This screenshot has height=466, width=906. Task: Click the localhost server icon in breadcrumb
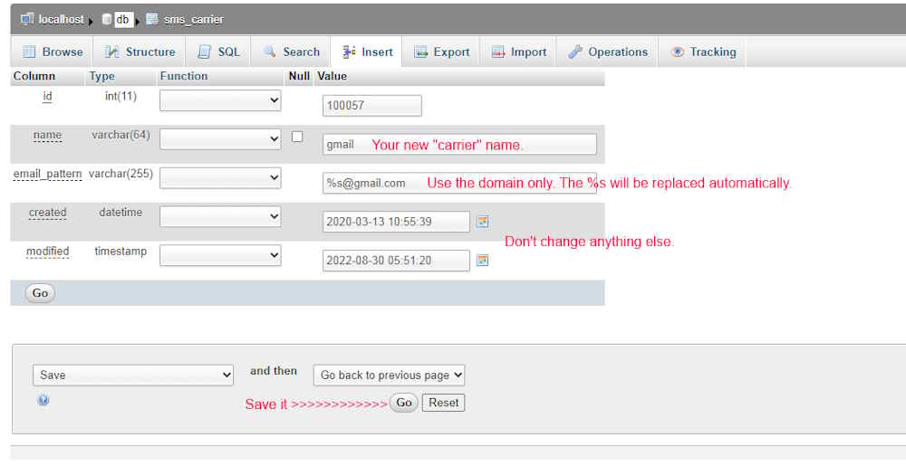(27, 19)
